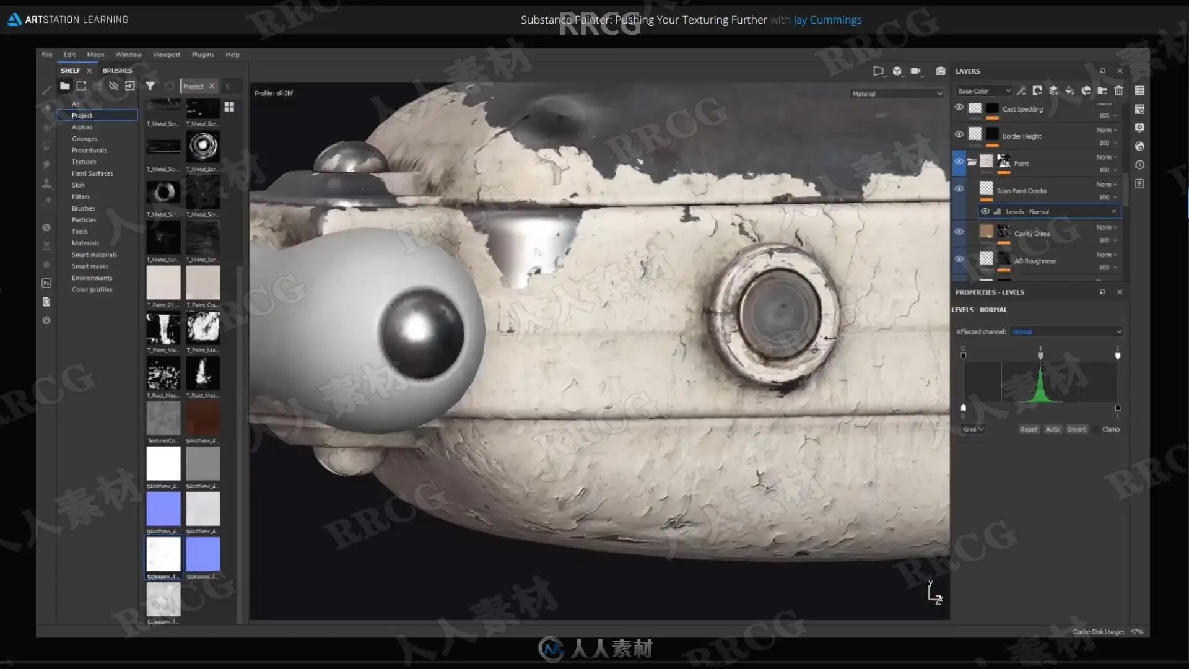Collapse the Paint folder icon
This screenshot has width=1189, height=669.
click(972, 162)
